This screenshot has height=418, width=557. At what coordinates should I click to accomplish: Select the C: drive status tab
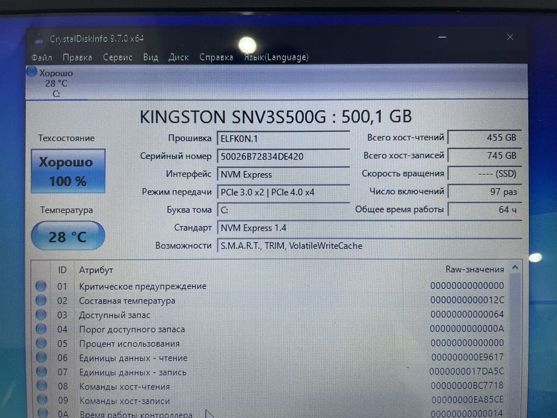point(56,84)
